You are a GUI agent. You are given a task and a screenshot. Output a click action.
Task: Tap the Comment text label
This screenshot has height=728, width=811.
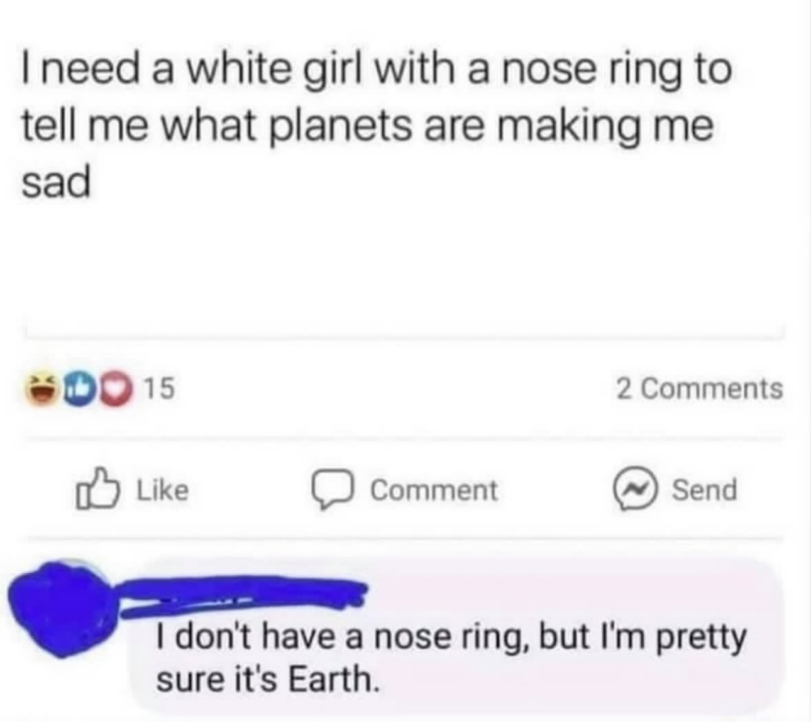[x=434, y=490]
